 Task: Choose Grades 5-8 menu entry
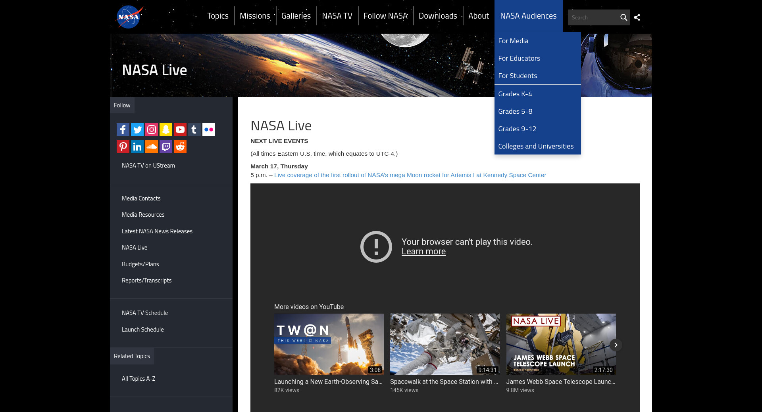515,111
